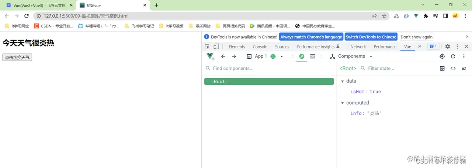Open the App 1 selector dropdown
472x168 pixels.
click(265, 56)
